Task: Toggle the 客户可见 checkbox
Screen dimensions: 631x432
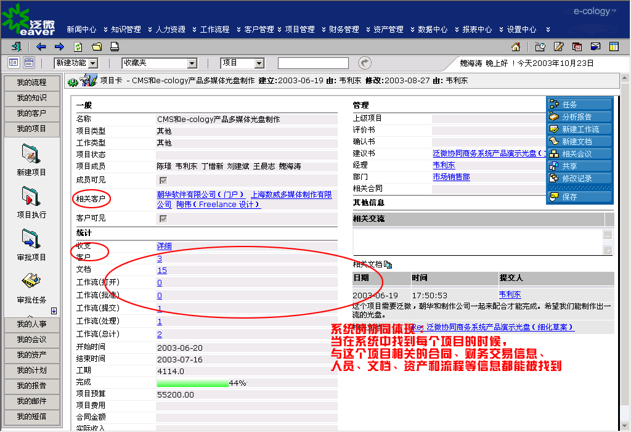Action: tap(163, 219)
